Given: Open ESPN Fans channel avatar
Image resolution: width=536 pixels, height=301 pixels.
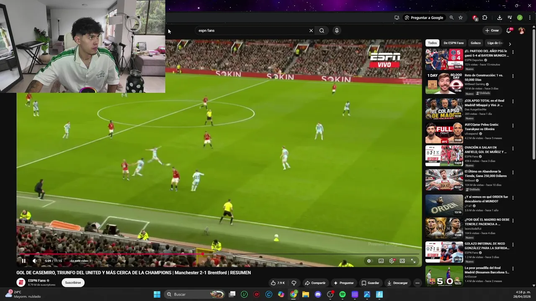Looking at the screenshot, I should pyautogui.click(x=21, y=283).
